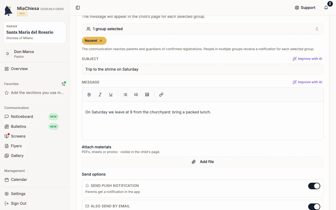Insert a blockquote
The width and height of the screenshot is (336, 210).
pos(147,94)
